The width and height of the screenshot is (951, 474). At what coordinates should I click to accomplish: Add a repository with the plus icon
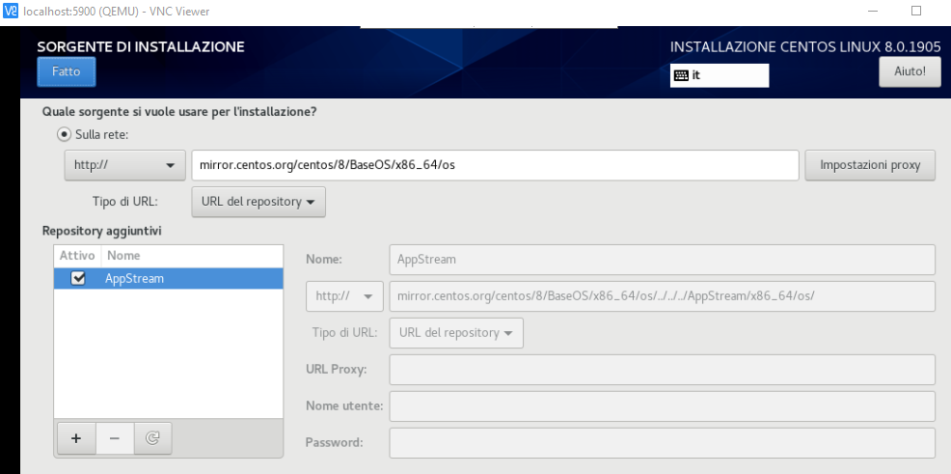pos(76,438)
